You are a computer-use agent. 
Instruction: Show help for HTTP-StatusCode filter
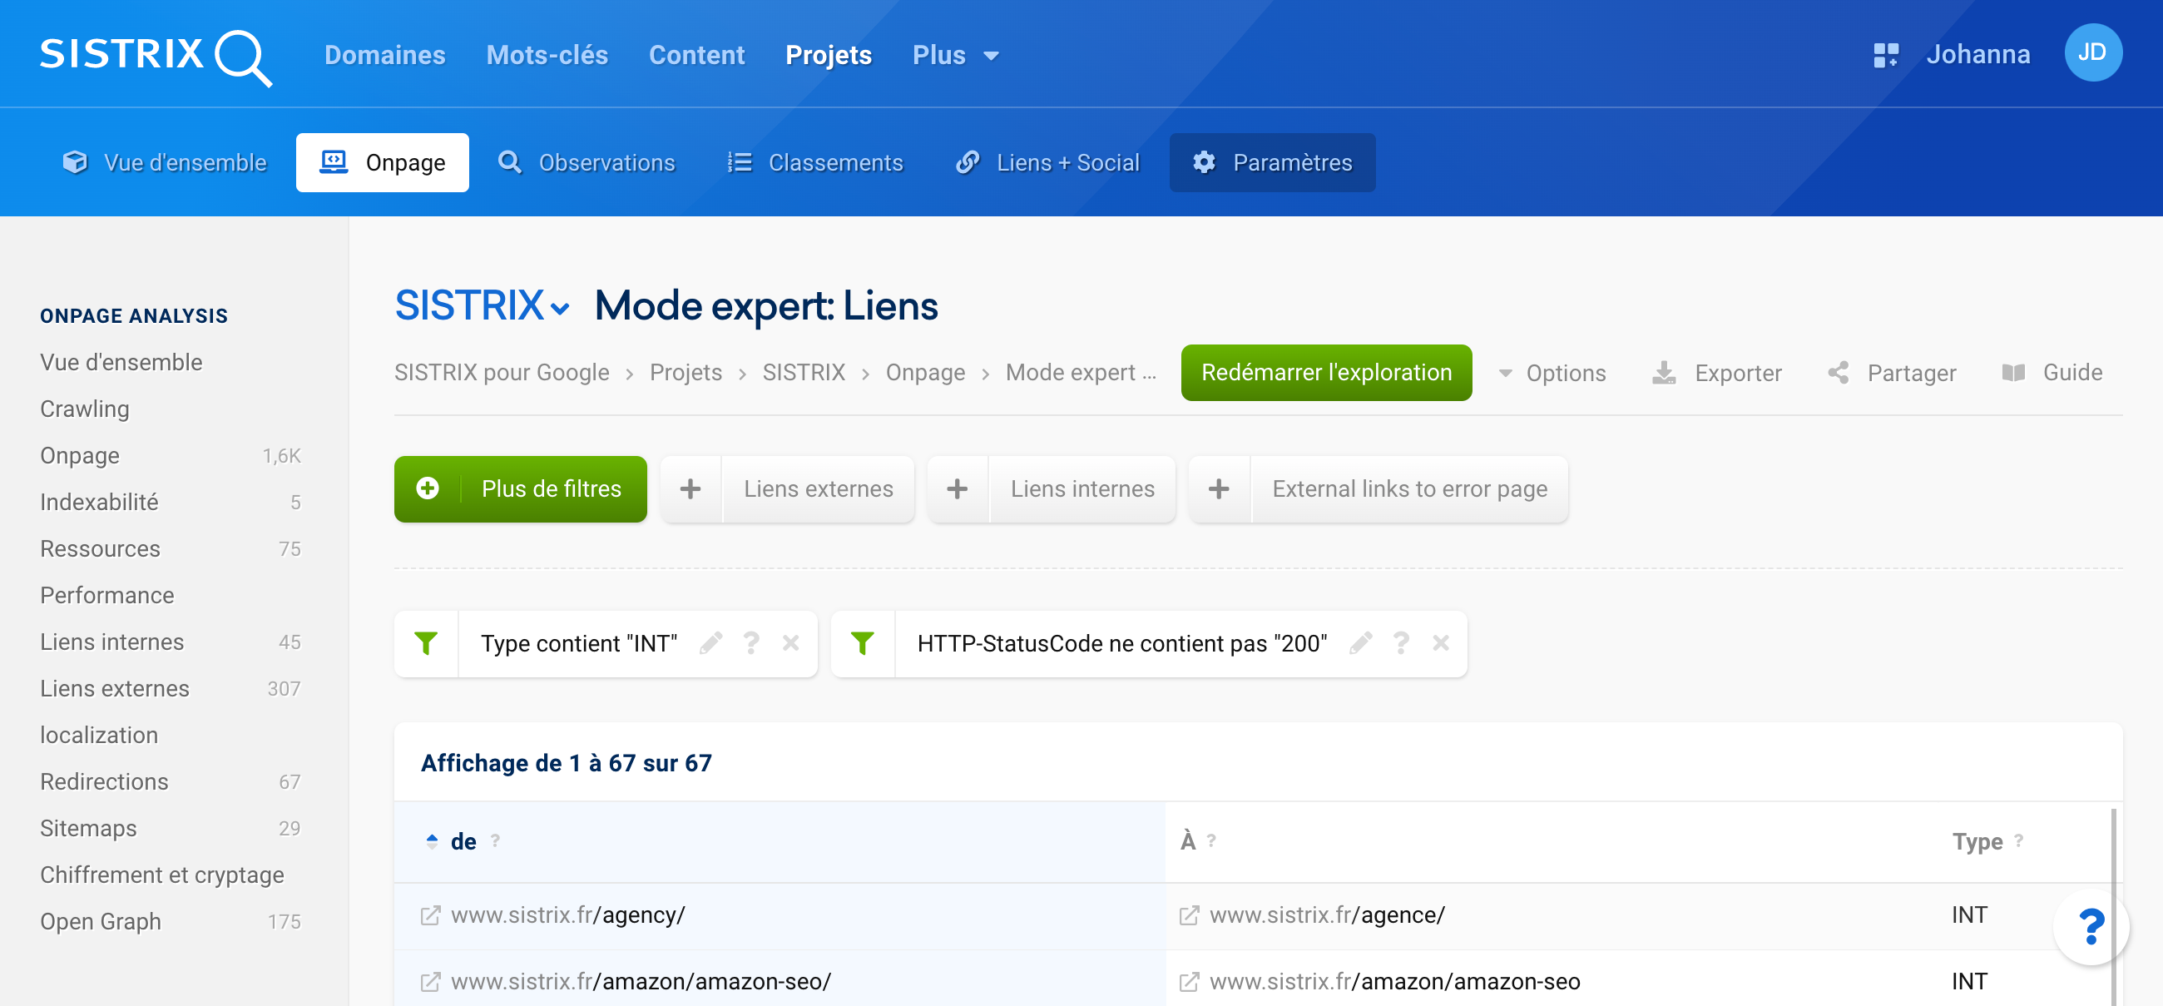click(x=1402, y=643)
